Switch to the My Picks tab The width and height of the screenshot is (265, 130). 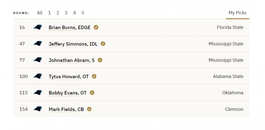237,13
